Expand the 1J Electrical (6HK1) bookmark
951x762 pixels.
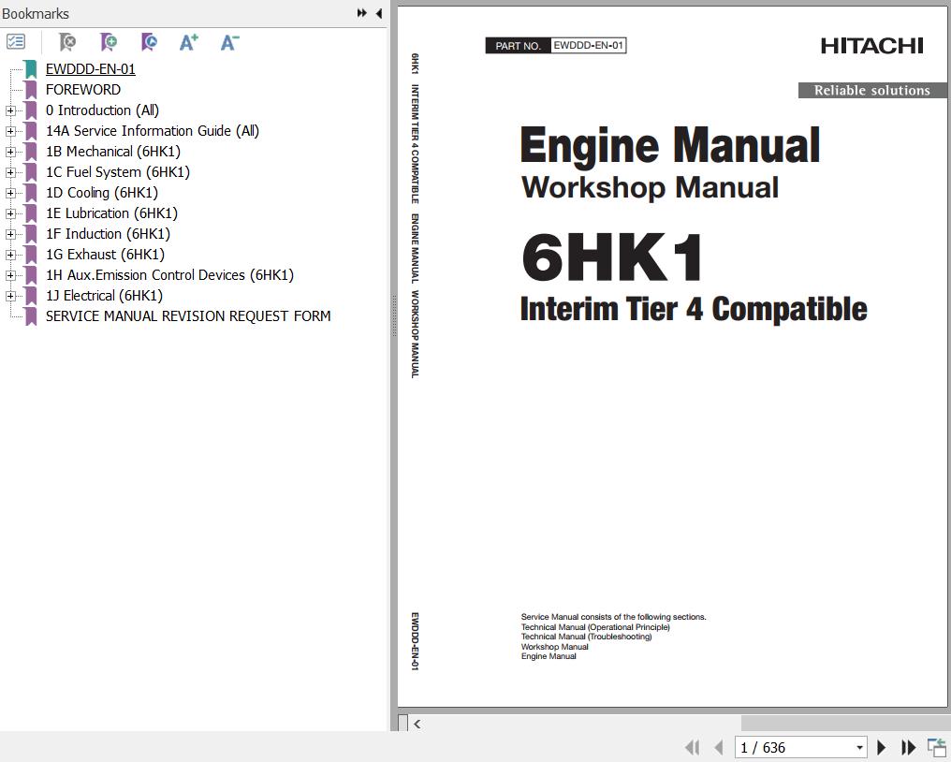pos(10,297)
